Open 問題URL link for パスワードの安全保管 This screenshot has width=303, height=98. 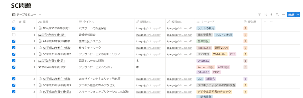[148, 28]
